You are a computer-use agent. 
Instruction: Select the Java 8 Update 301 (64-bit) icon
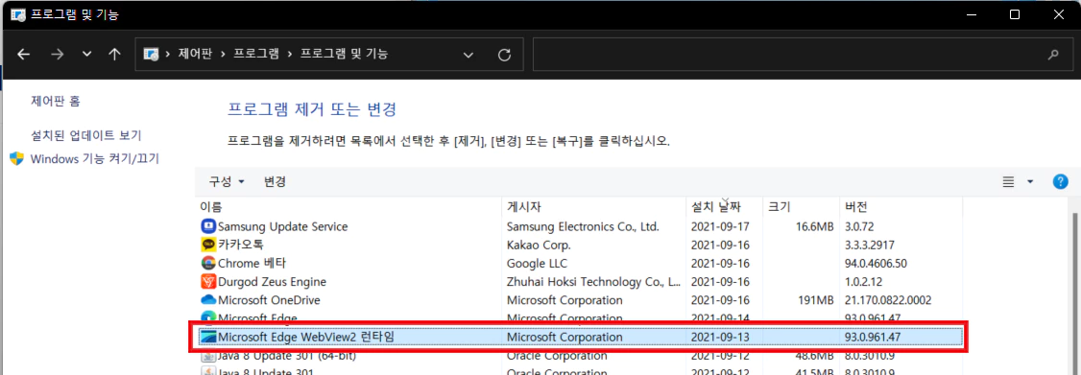(208, 357)
